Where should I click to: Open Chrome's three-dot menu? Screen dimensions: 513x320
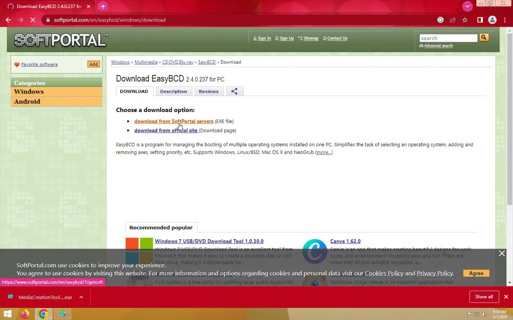click(504, 20)
